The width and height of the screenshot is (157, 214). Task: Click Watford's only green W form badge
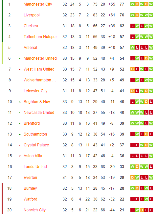coord(146,199)
